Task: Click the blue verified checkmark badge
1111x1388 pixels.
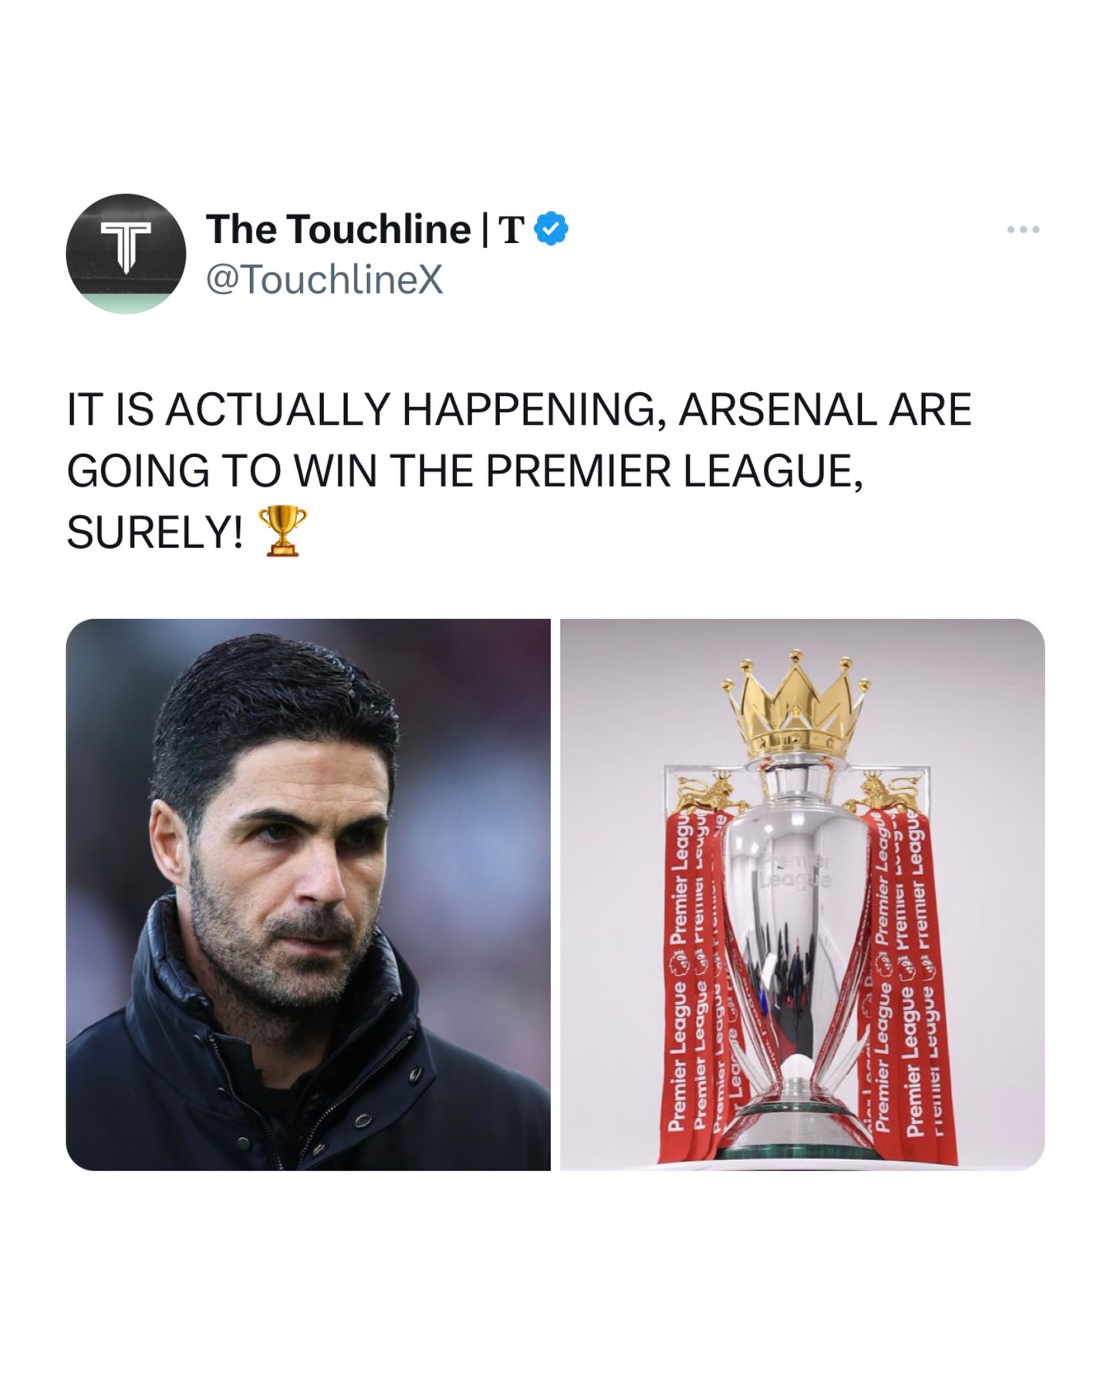Action: tap(551, 229)
